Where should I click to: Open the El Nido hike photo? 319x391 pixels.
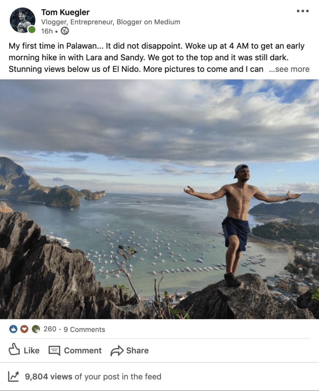[x=159, y=199]
